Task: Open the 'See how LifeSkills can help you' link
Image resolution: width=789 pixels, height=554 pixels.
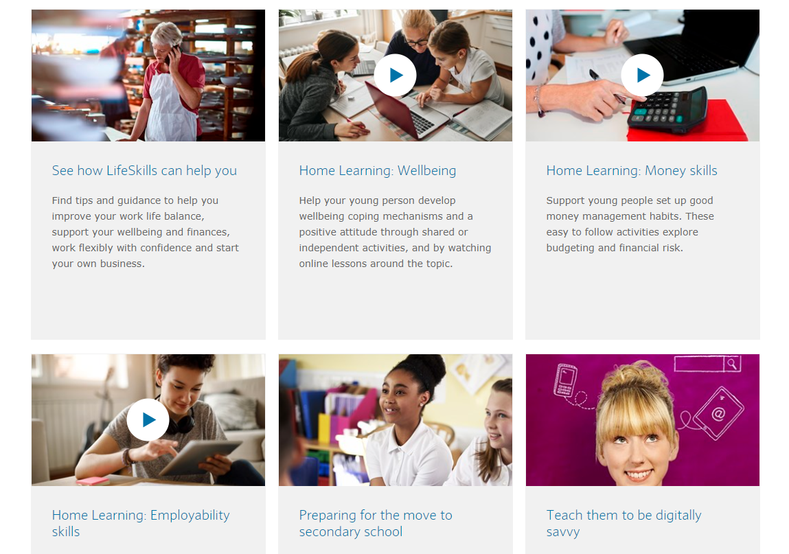Action: [144, 170]
